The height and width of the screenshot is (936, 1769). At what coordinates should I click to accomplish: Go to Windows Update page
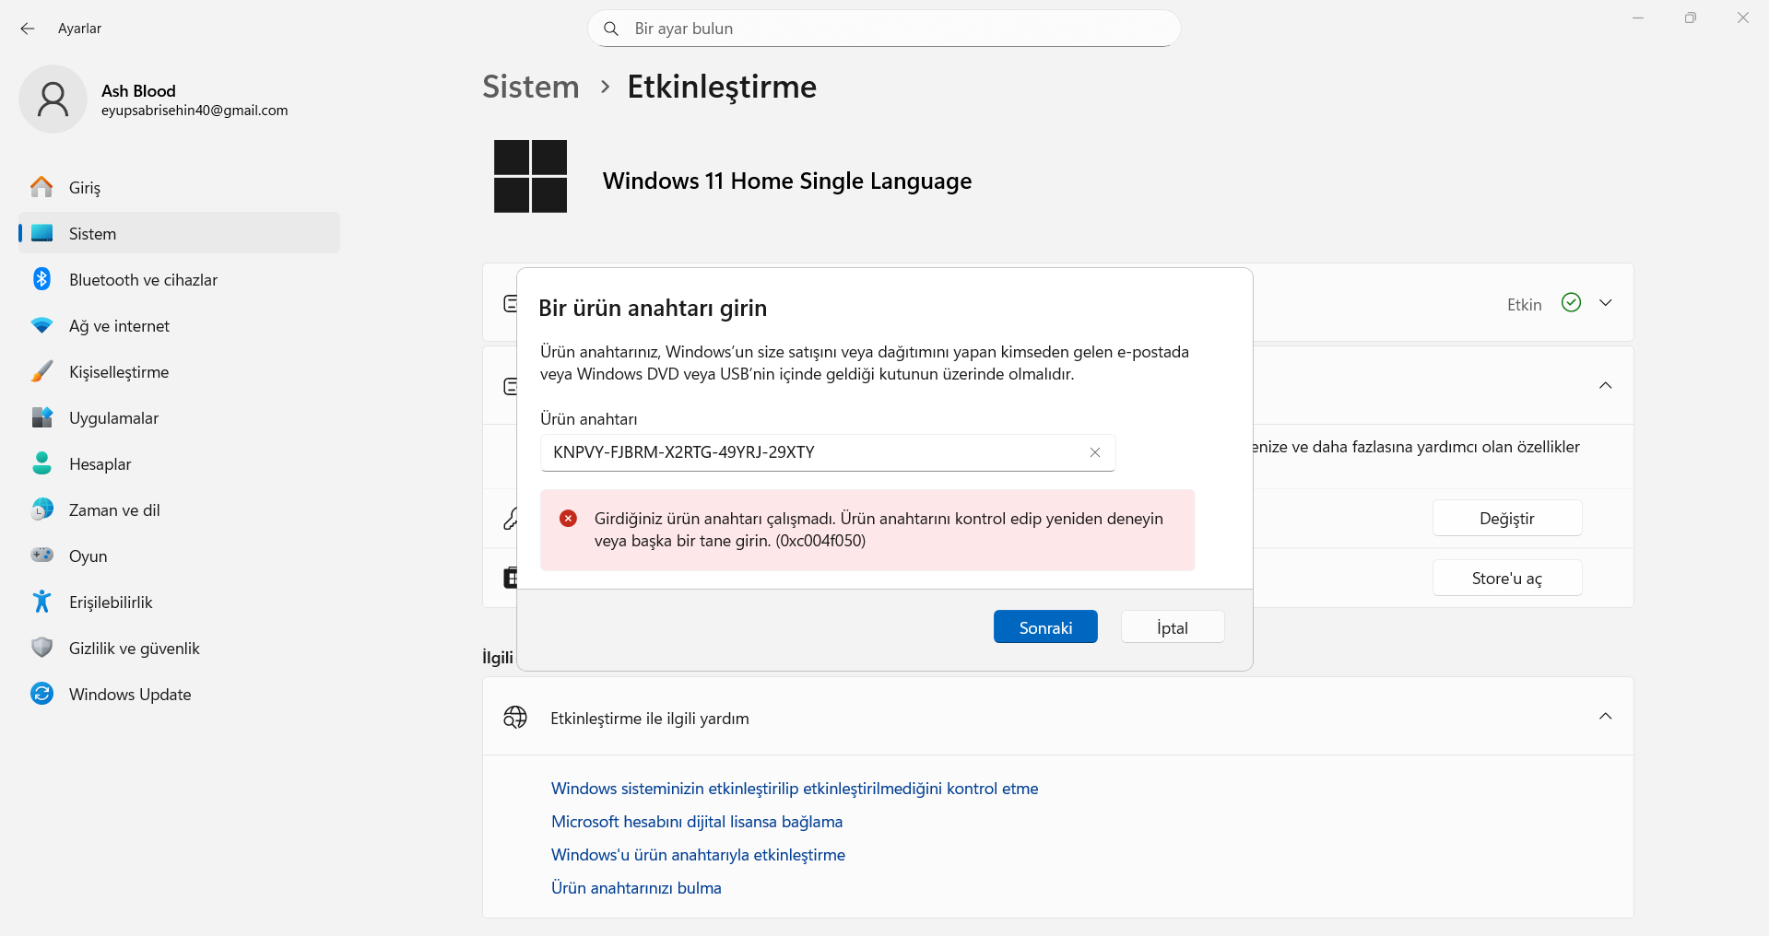tap(179, 694)
